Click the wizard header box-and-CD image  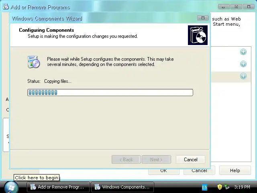click(198, 35)
